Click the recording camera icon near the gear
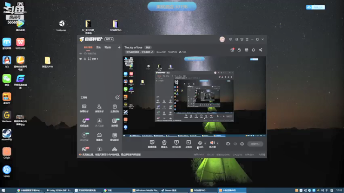Screen dimensions: 344x193 pyautogui.click(x=228, y=144)
